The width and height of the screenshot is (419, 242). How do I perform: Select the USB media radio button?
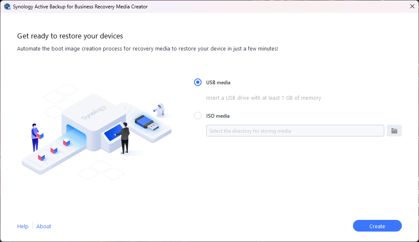click(x=198, y=83)
